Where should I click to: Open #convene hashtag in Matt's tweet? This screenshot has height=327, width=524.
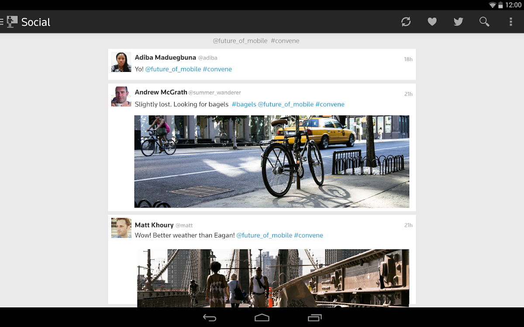coord(309,235)
